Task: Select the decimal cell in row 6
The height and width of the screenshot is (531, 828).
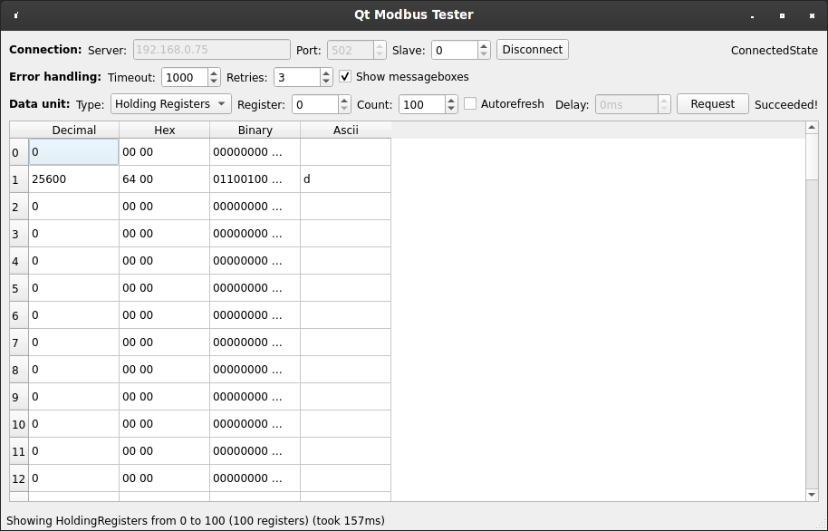Action: (x=74, y=315)
